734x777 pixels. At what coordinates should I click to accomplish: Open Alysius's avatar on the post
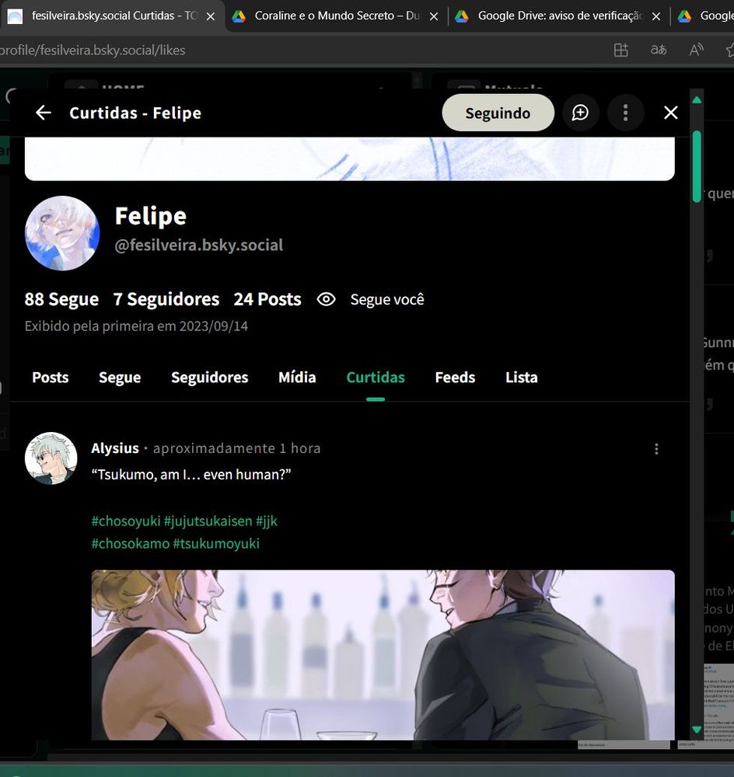[51, 458]
